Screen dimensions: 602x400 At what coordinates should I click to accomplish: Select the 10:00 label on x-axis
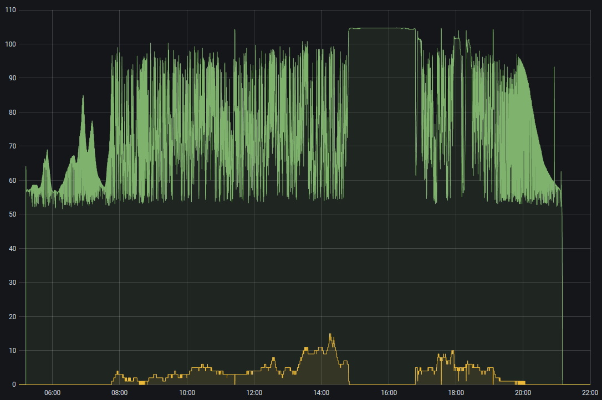tap(187, 393)
